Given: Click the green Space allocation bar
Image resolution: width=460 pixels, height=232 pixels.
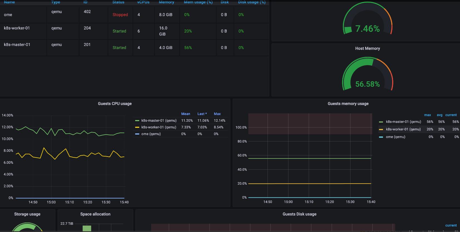Looking at the screenshot, I should pyautogui.click(x=87, y=228).
